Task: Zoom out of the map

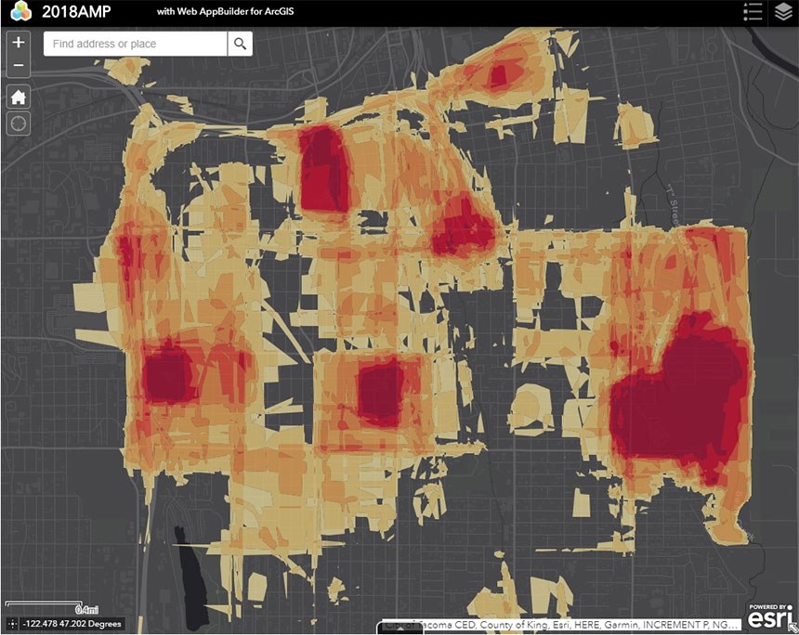Action: [19, 67]
